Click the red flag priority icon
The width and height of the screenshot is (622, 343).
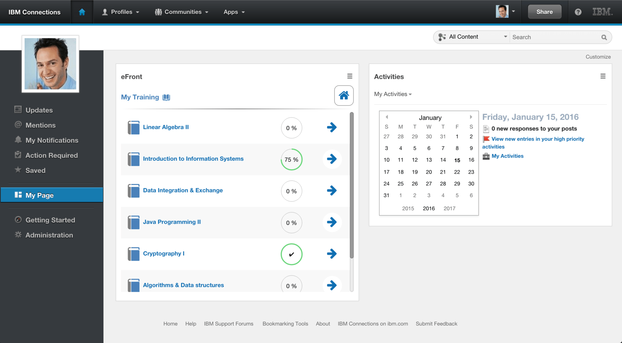pyautogui.click(x=486, y=139)
